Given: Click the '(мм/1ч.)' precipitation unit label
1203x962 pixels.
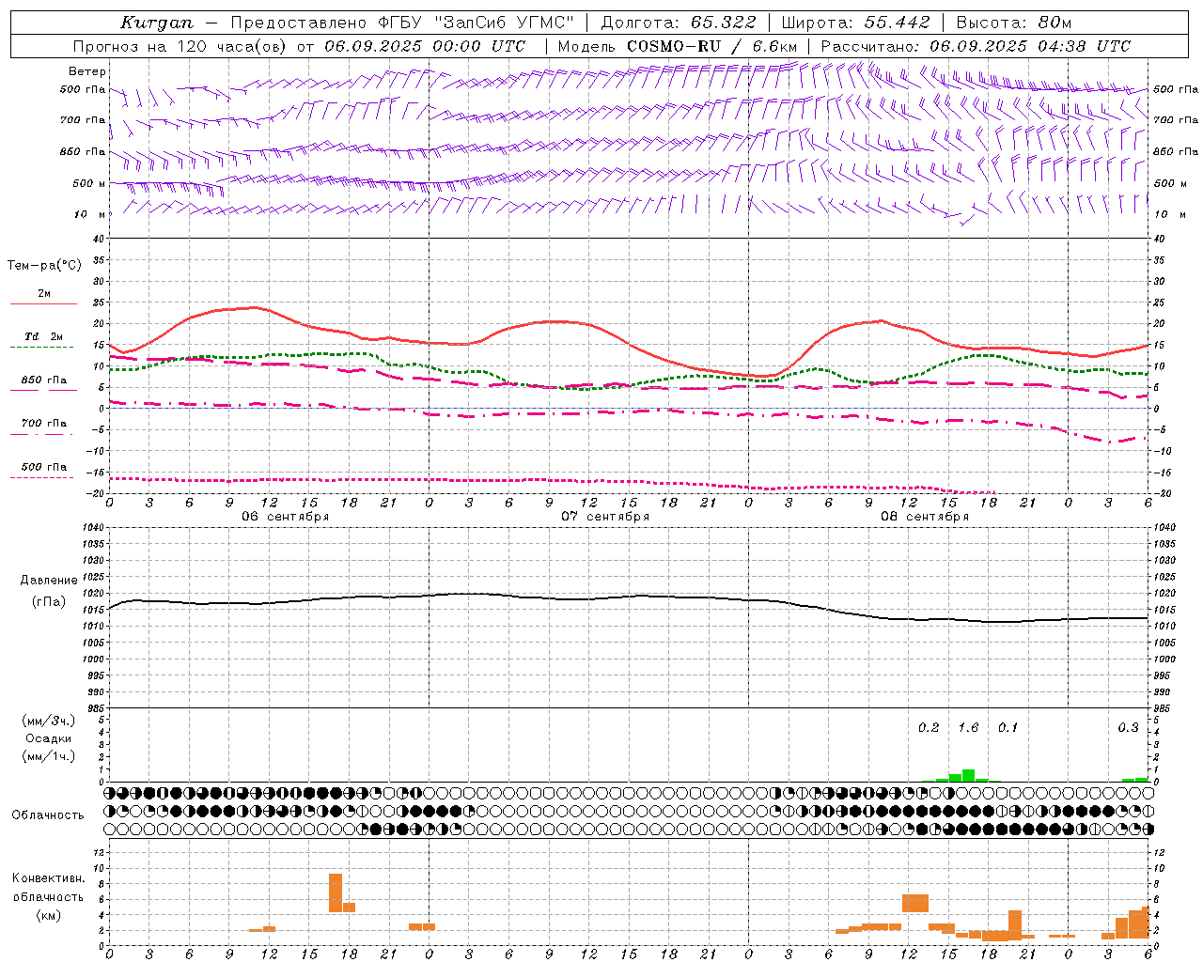Looking at the screenshot, I should (49, 756).
